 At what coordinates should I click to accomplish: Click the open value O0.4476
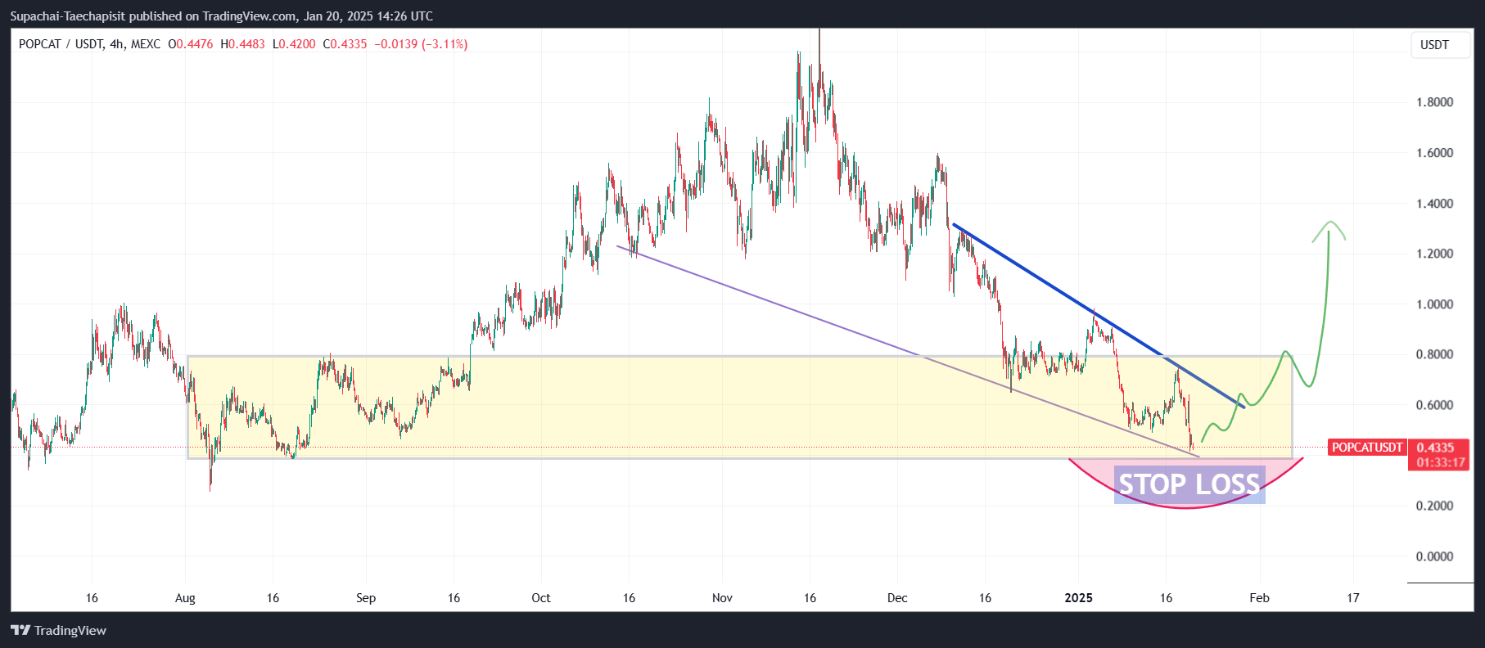click(x=190, y=44)
